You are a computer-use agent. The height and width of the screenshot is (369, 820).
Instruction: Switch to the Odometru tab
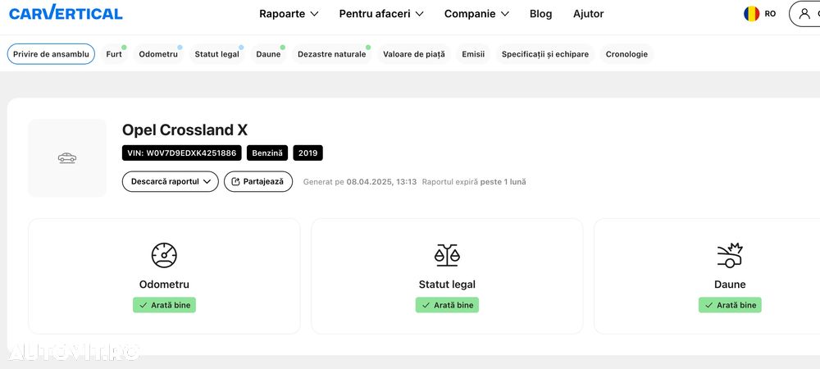click(x=158, y=54)
